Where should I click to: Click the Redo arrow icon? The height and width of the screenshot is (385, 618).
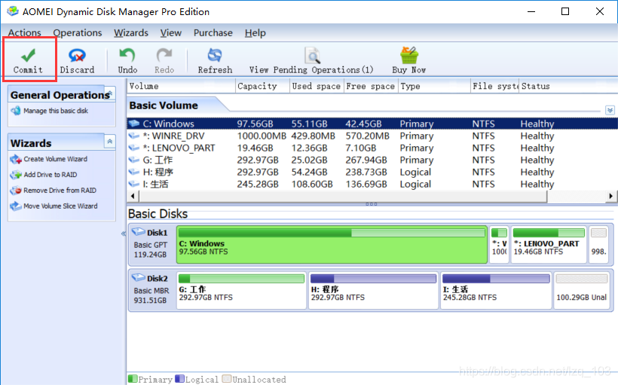click(x=164, y=56)
